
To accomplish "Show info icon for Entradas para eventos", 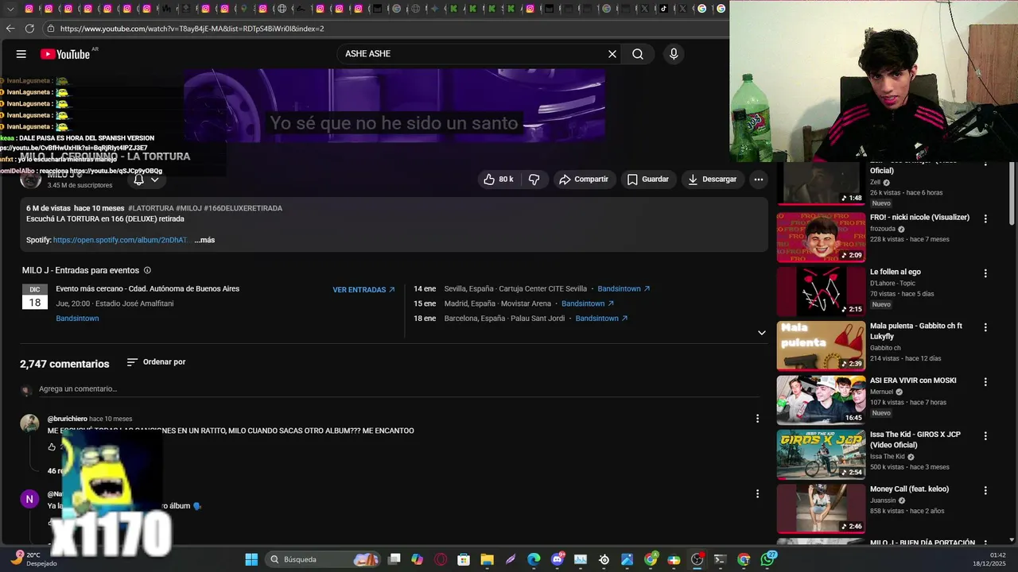I will [x=147, y=270].
